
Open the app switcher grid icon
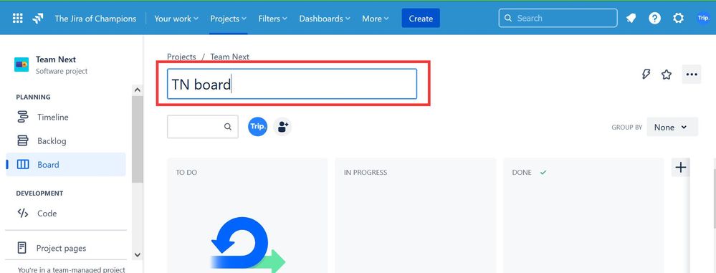(18, 18)
